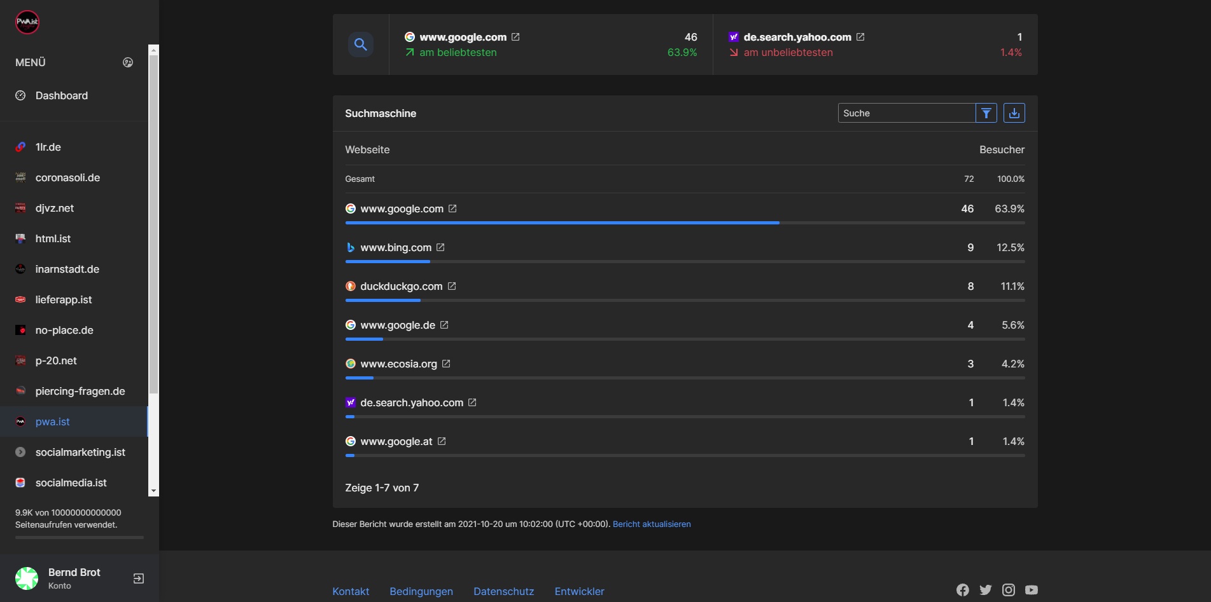This screenshot has width=1211, height=602.
Task: Select html.ist in the sidebar
Action: pyautogui.click(x=53, y=238)
